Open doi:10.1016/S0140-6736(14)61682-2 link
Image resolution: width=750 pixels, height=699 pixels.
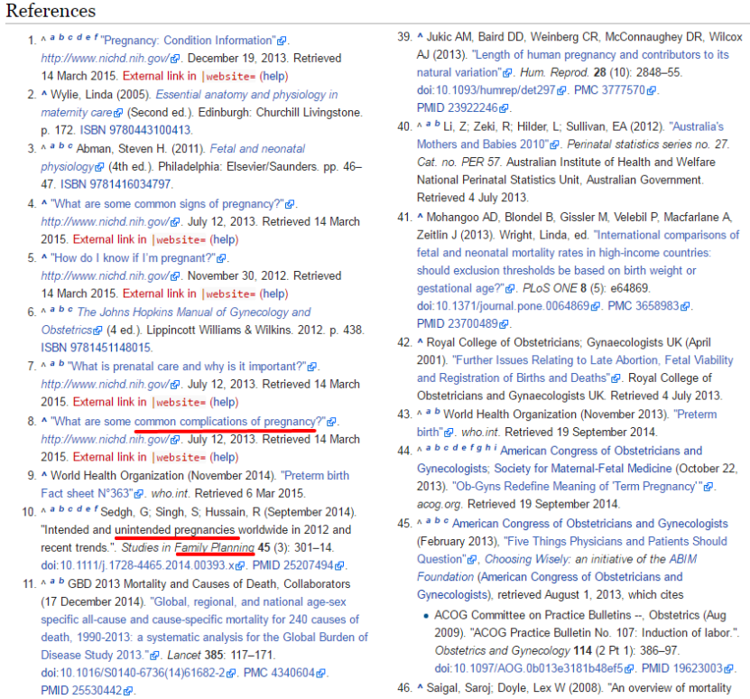133,673
